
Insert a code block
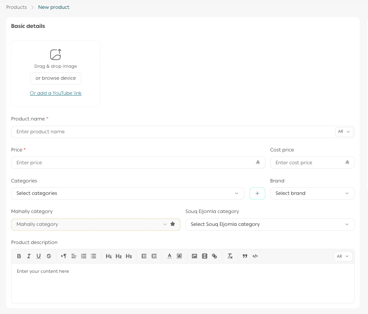point(255,256)
